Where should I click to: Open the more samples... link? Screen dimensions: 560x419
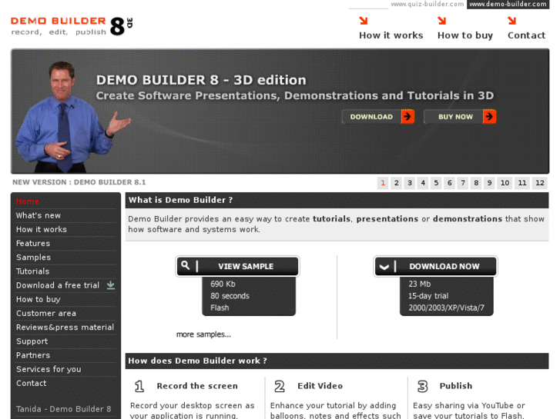(203, 334)
